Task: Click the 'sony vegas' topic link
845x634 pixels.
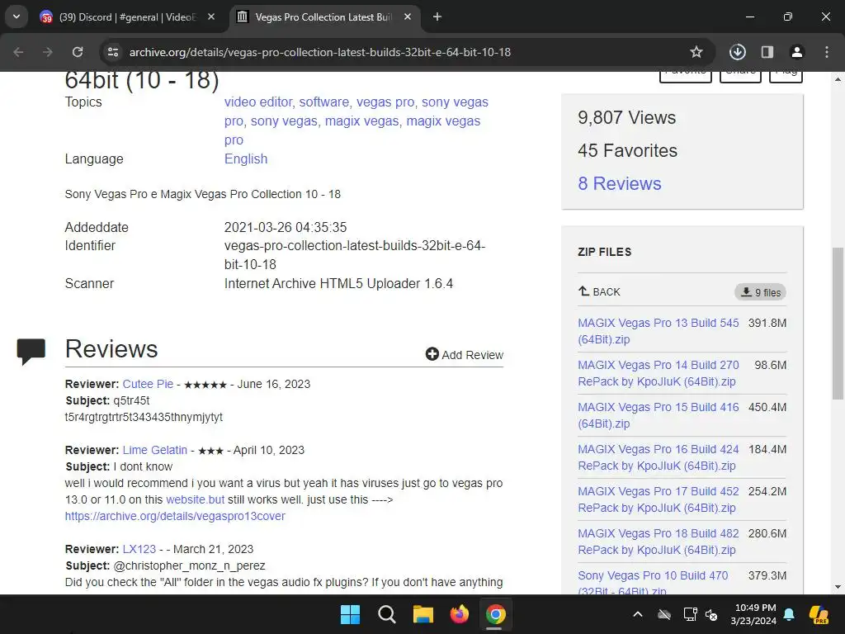Action: 284,121
